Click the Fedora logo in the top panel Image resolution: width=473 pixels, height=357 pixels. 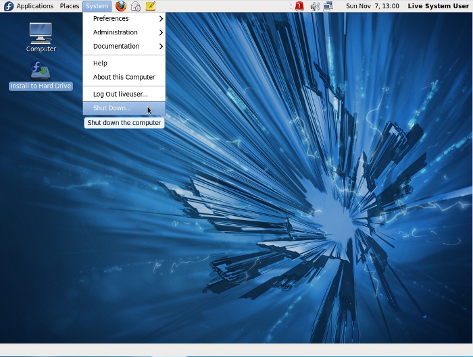[8, 6]
